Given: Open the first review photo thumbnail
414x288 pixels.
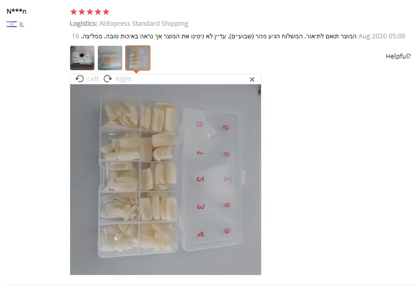Looking at the screenshot, I should [82, 58].
